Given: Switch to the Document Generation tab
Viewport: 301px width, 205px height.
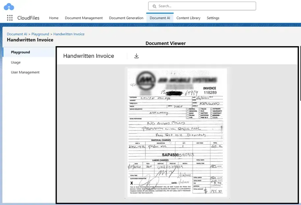Looking at the screenshot, I should point(126,18).
